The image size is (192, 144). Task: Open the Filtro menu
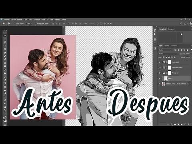tap(43, 20)
